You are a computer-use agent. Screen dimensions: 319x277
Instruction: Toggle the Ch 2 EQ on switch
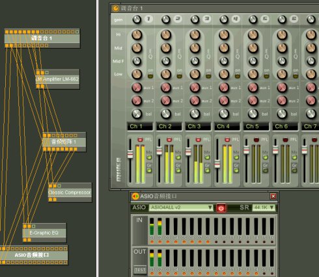tap(180, 76)
